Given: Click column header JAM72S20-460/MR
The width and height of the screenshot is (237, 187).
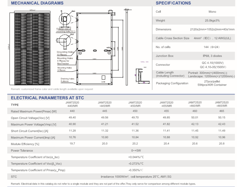Looking at the screenshot, I should click(x=195, y=104).
